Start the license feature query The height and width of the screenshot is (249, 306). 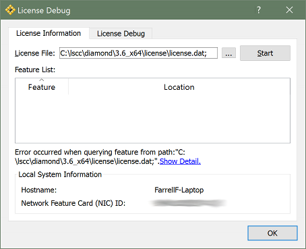(265, 53)
